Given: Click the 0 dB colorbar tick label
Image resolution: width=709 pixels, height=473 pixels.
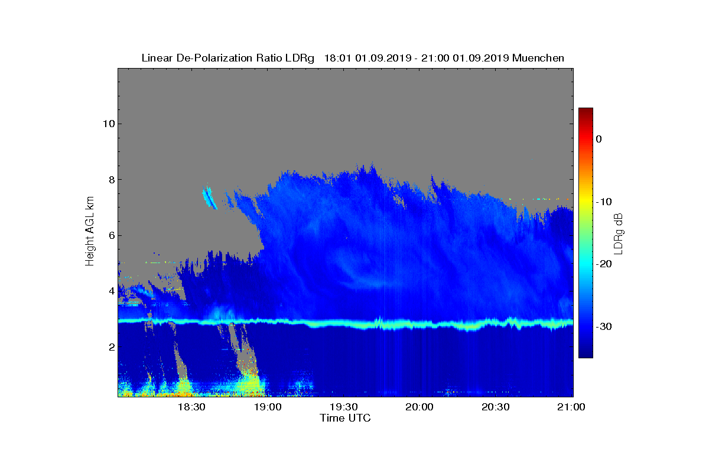Looking at the screenshot, I should [x=599, y=139].
